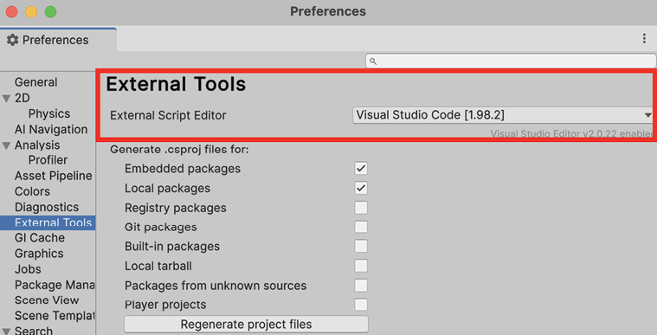Viewport: 657px width, 335px height.
Task: Open Diagnostics preferences
Action: click(x=47, y=207)
